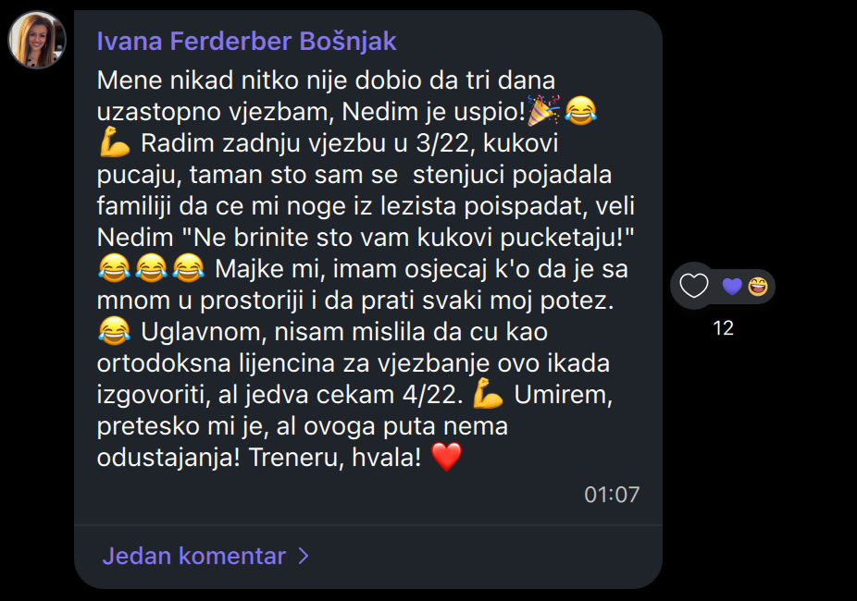View the 12 reactions count
857x601 pixels.
click(724, 328)
